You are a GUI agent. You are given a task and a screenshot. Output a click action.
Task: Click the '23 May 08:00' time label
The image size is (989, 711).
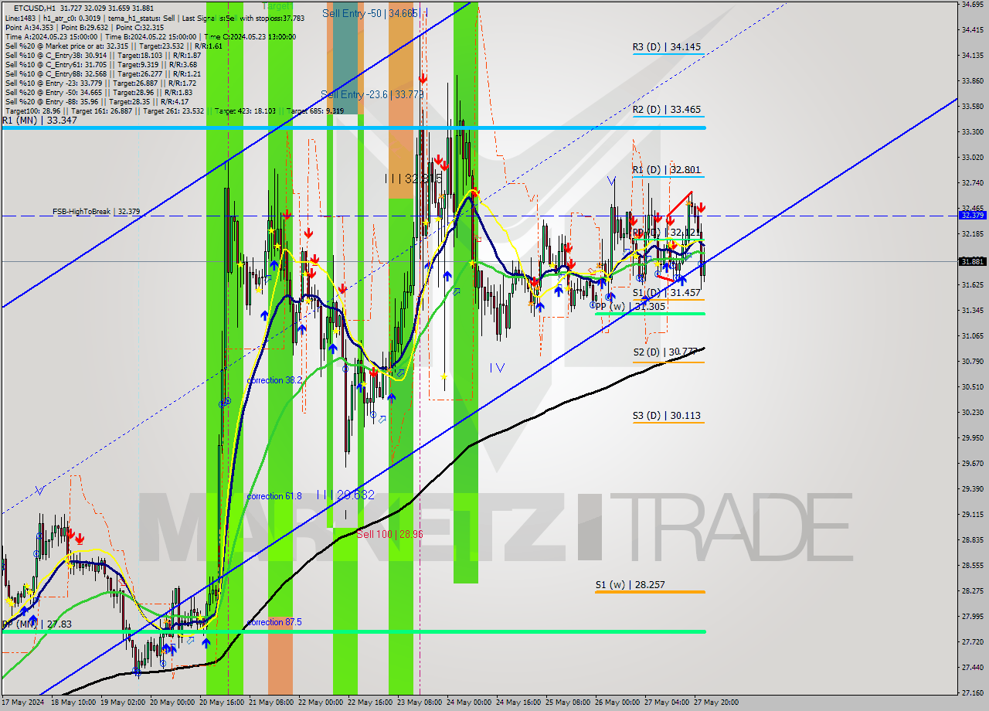(420, 702)
